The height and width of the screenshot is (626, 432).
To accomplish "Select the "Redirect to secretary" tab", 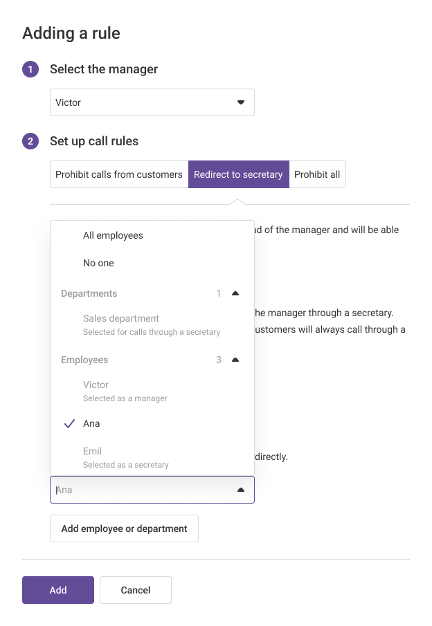I will point(238,174).
